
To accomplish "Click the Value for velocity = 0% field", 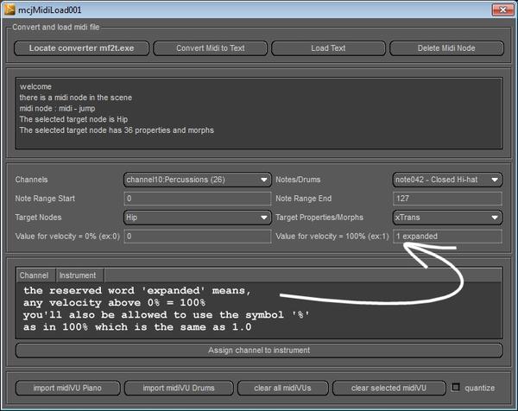I will [x=198, y=237].
